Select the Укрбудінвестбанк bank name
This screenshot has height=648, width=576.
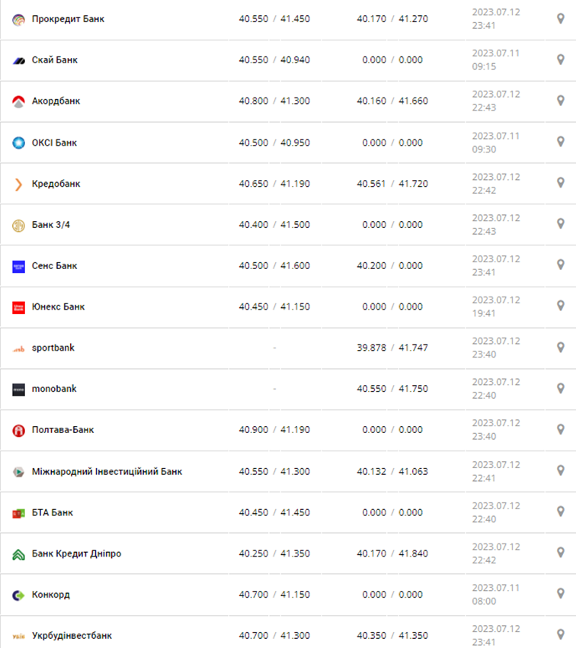click(x=72, y=635)
